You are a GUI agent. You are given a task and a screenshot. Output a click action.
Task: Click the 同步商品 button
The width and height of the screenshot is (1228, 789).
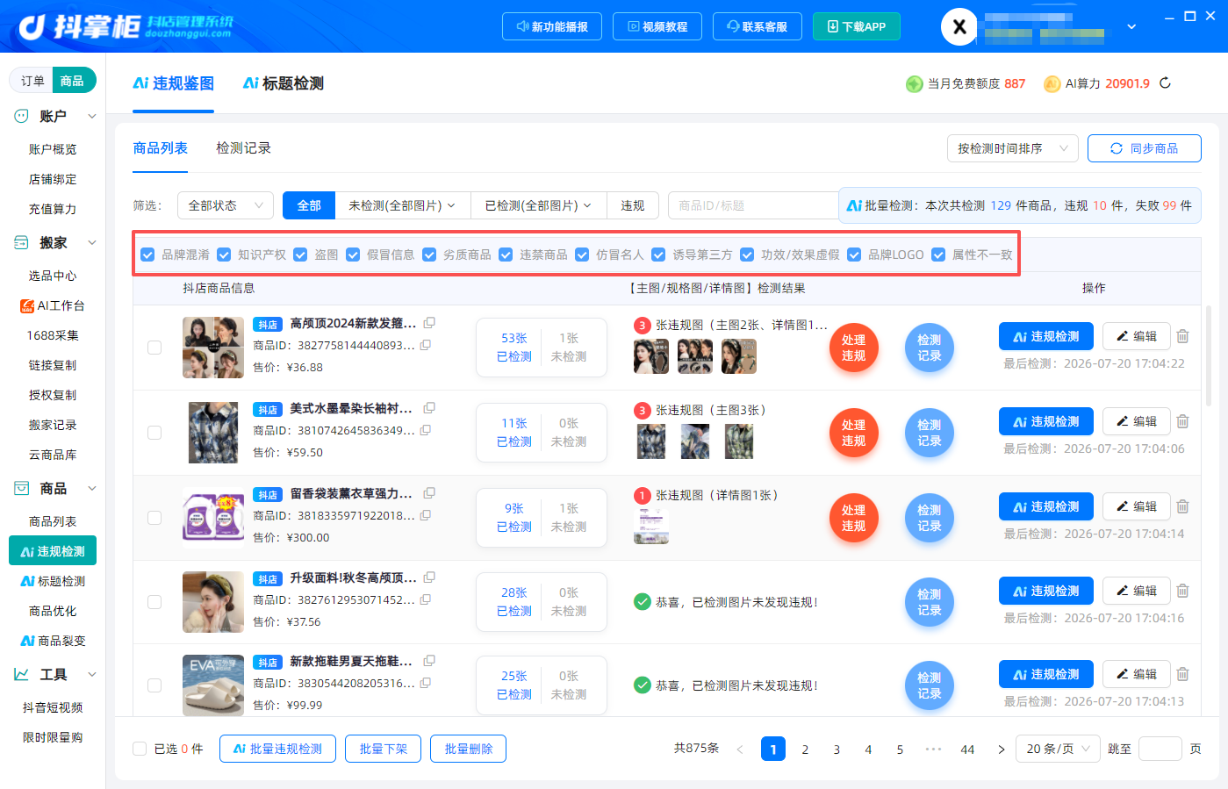[1144, 148]
